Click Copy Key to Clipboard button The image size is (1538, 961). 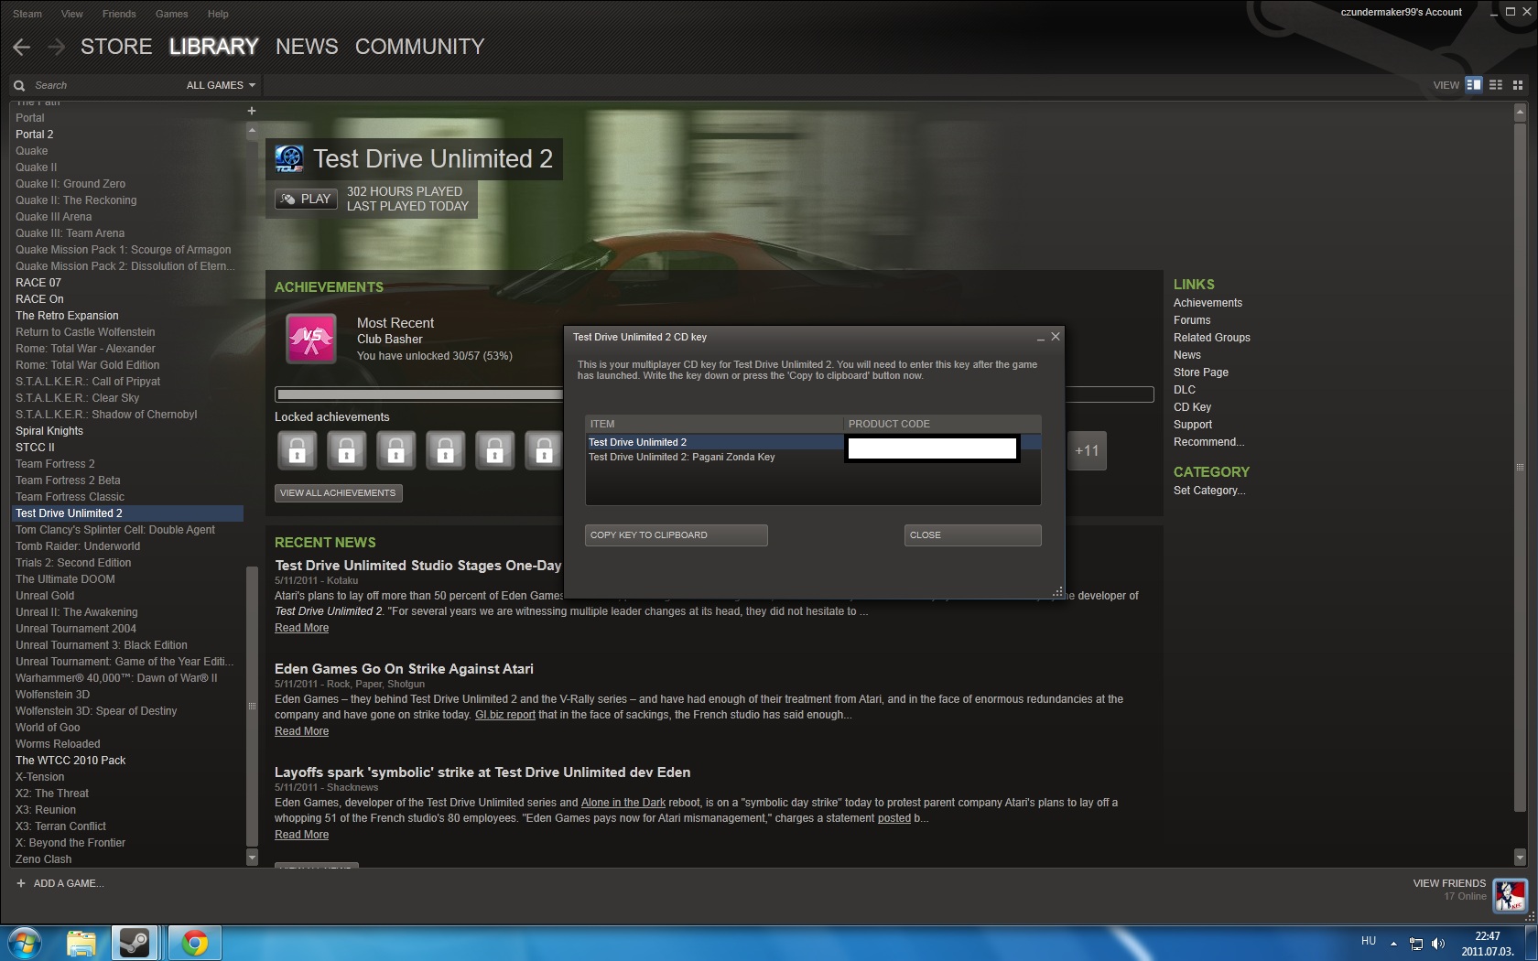(676, 535)
